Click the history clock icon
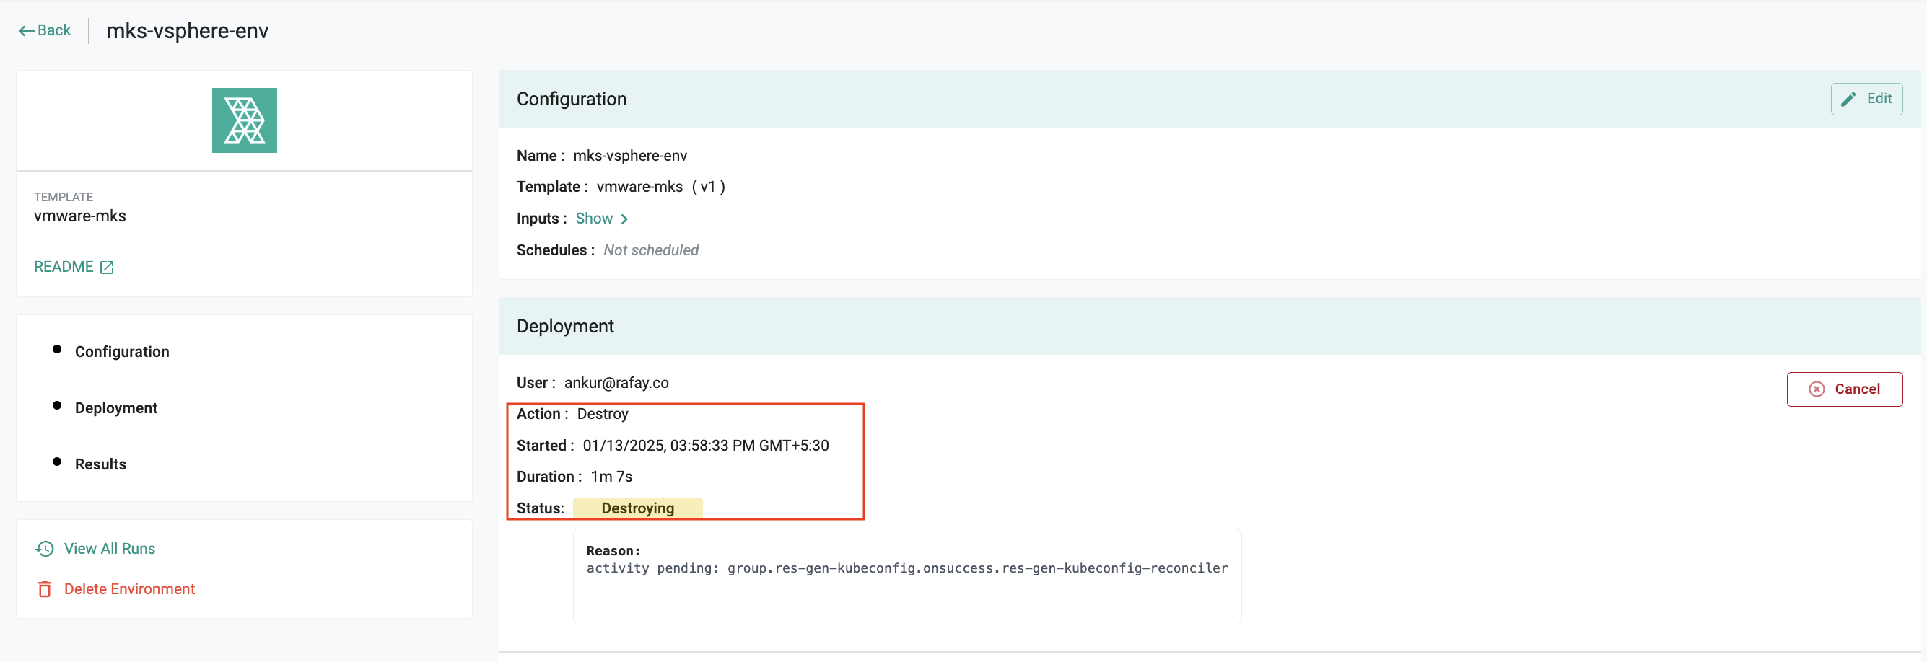1927x662 pixels. click(x=45, y=549)
